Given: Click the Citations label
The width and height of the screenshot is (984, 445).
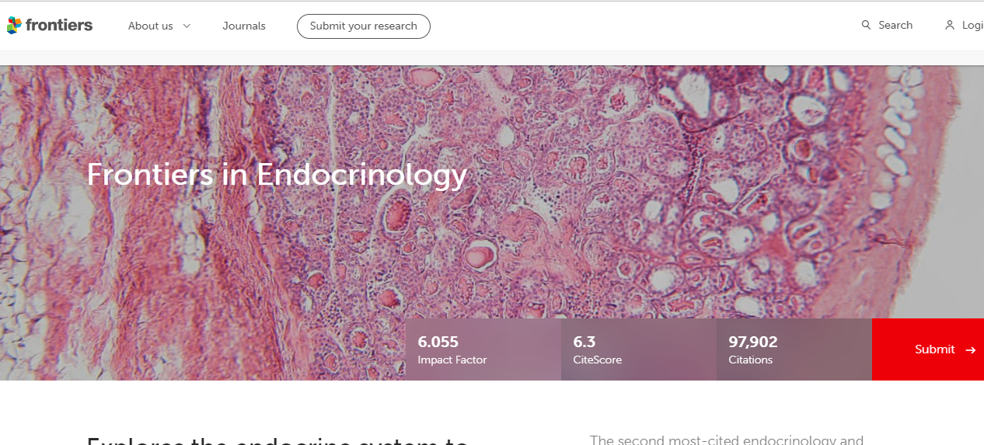Looking at the screenshot, I should (x=751, y=360).
